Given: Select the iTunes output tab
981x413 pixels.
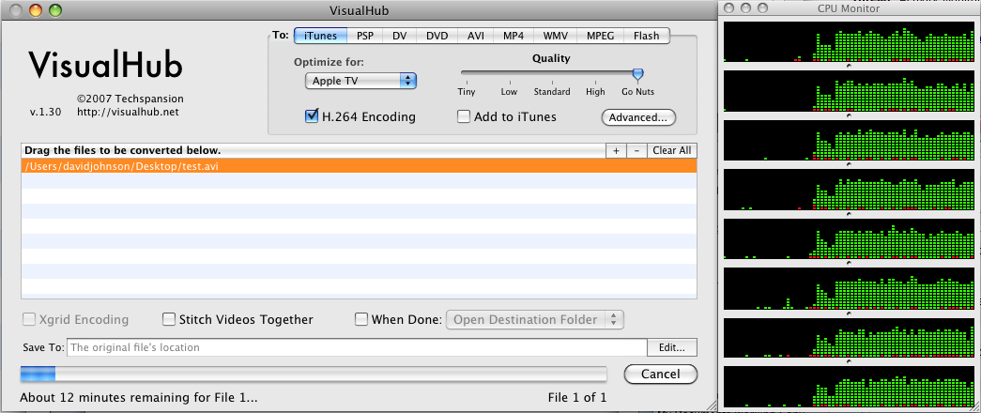Looking at the screenshot, I should point(320,36).
